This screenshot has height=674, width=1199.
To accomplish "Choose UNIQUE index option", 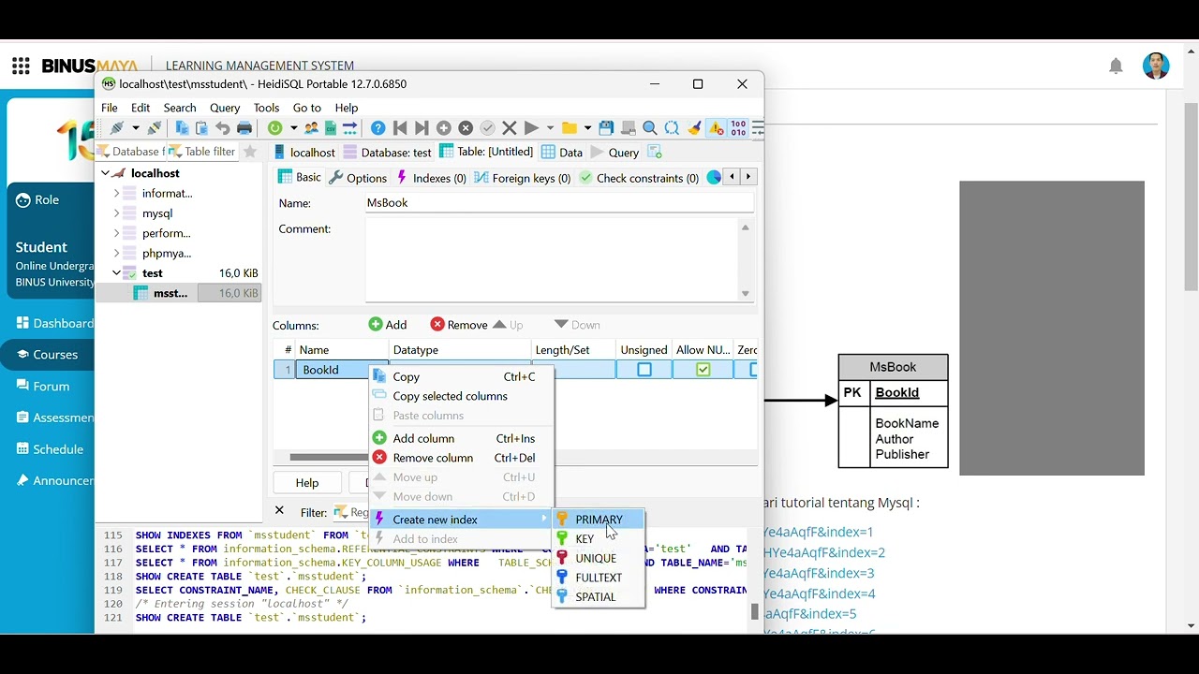I will pos(598,558).
